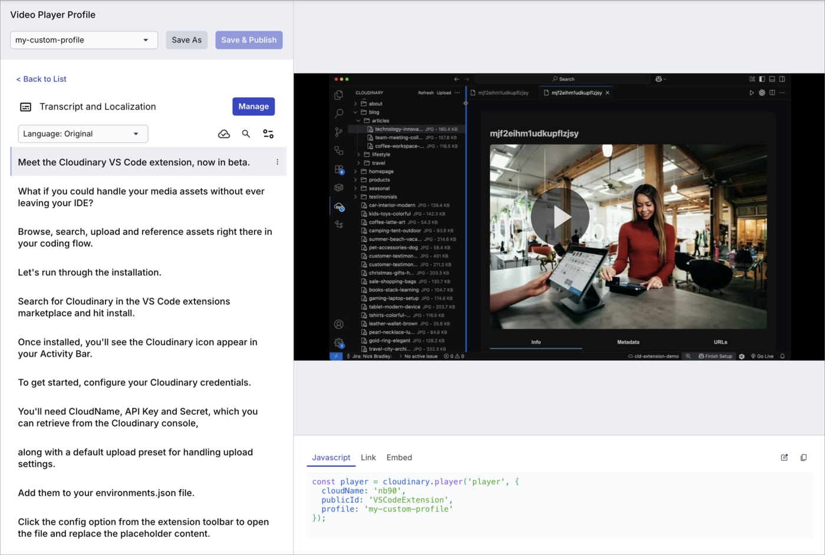Click the Save & Publish button
Image resolution: width=825 pixels, height=555 pixels.
coord(249,40)
